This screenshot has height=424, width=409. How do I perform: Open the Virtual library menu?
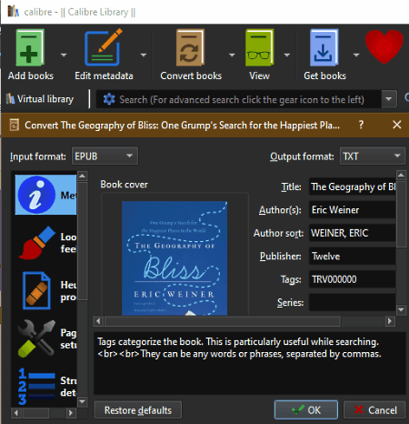pyautogui.click(x=40, y=99)
